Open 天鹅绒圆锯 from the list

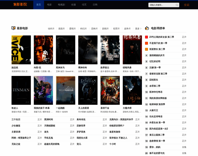(x=49, y=126)
